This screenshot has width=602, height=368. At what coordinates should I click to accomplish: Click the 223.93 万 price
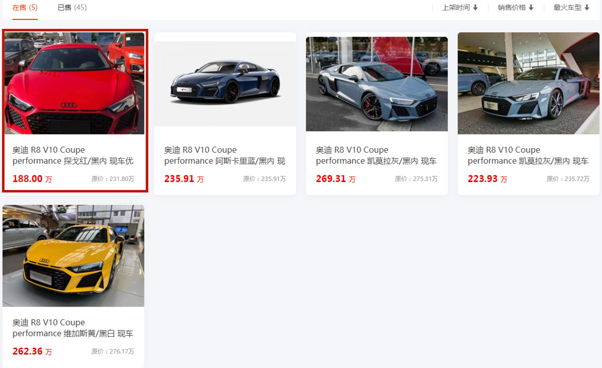click(x=487, y=179)
